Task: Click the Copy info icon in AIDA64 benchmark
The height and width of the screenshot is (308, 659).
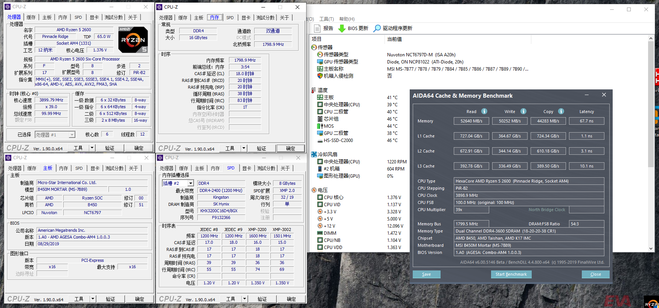Action: click(x=561, y=111)
